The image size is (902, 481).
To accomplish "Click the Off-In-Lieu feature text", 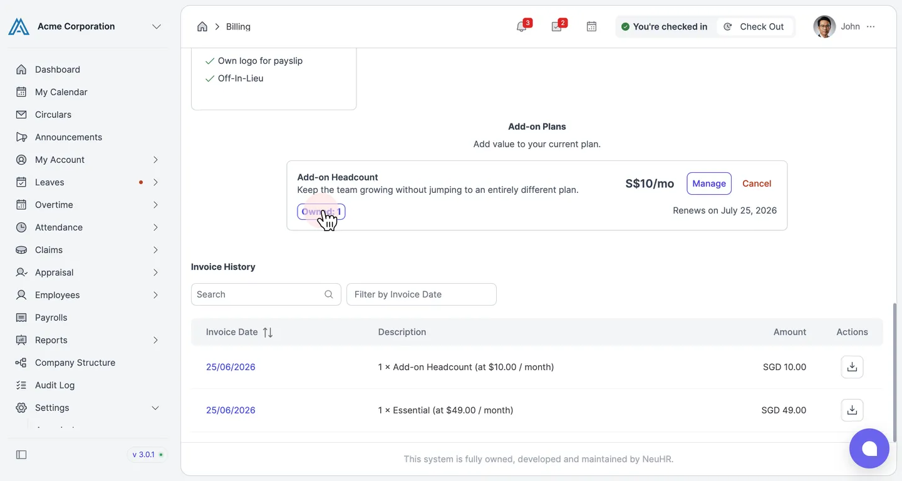I will point(241,78).
